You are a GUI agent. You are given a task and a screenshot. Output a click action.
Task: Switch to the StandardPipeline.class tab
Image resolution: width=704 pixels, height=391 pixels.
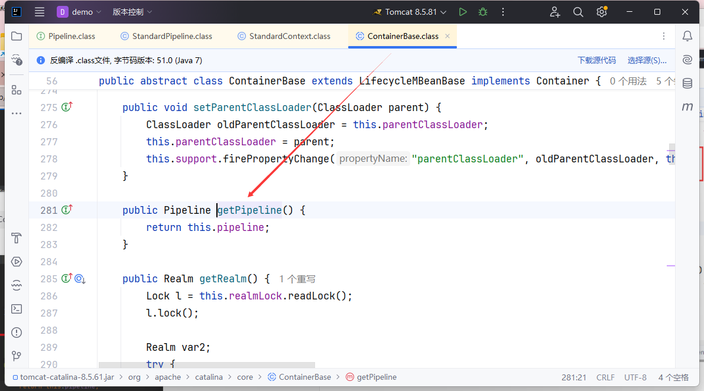point(171,36)
